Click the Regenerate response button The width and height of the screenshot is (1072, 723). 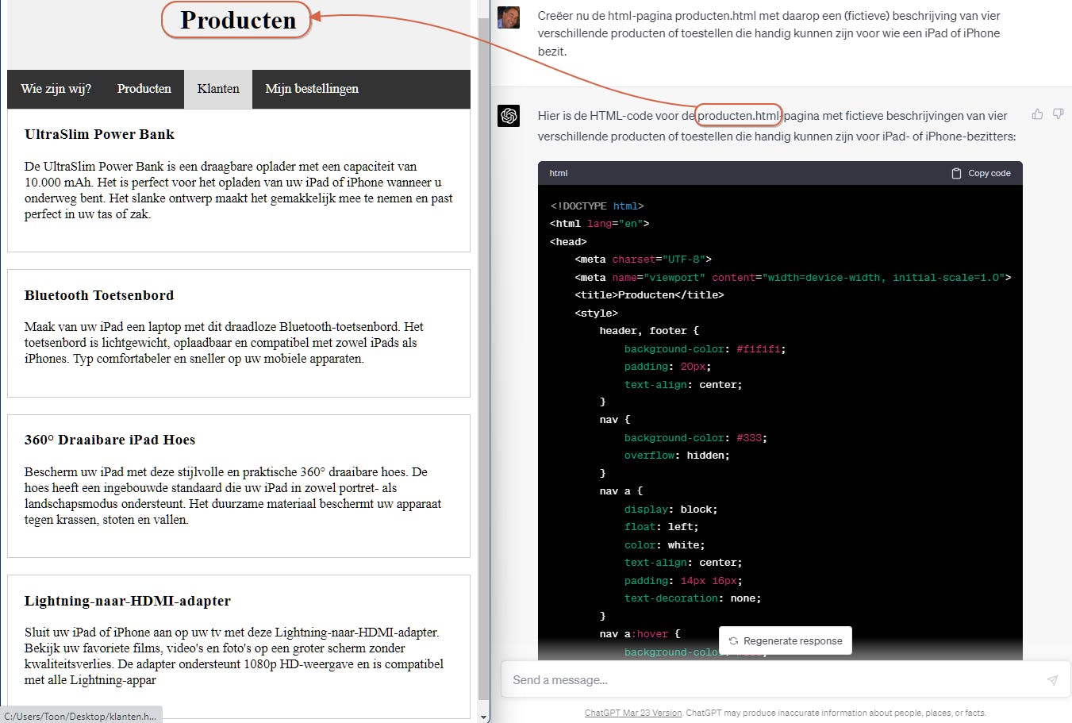coord(785,640)
